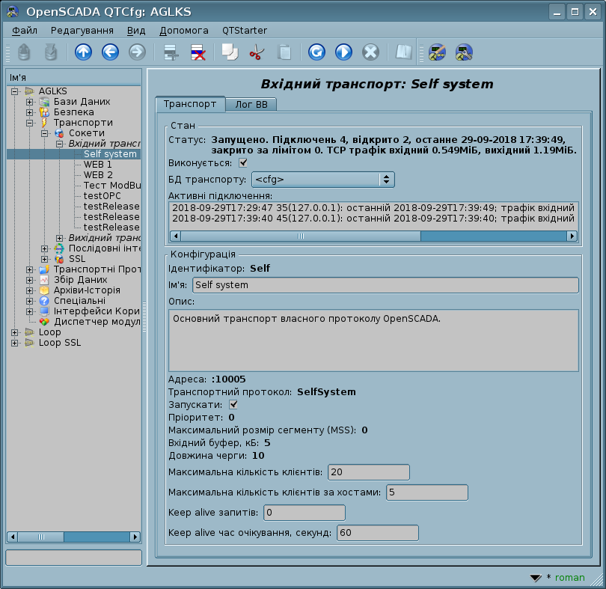Click the Архіви-Історія icon in tree

[x=44, y=290]
